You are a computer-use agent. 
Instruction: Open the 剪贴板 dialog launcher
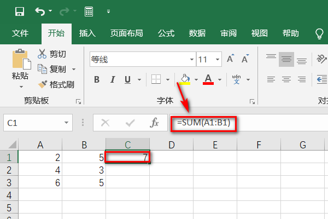78,102
